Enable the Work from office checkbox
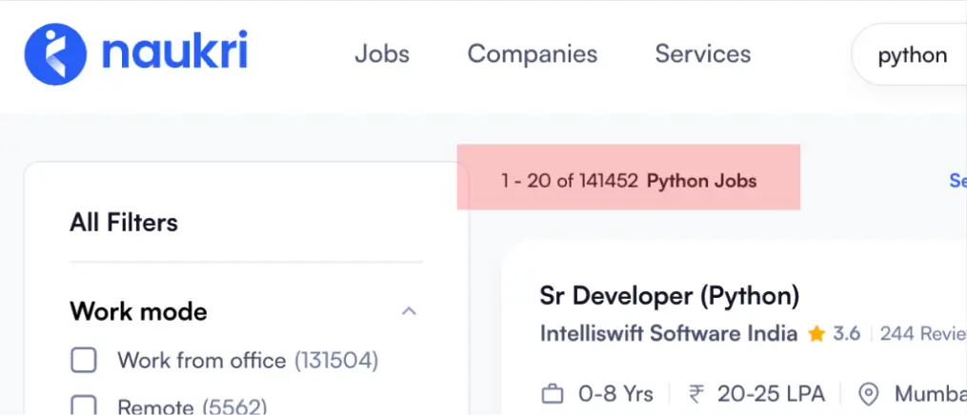Viewport: 967px width, 415px height. pos(85,361)
